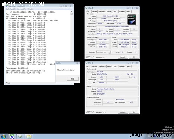This screenshot has width=174, height=139.
Task: Select SPD tab in lower CPU-Z window
Action: [115, 66]
